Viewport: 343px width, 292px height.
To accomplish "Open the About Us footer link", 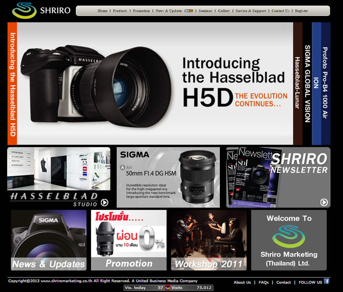I will [242, 282].
